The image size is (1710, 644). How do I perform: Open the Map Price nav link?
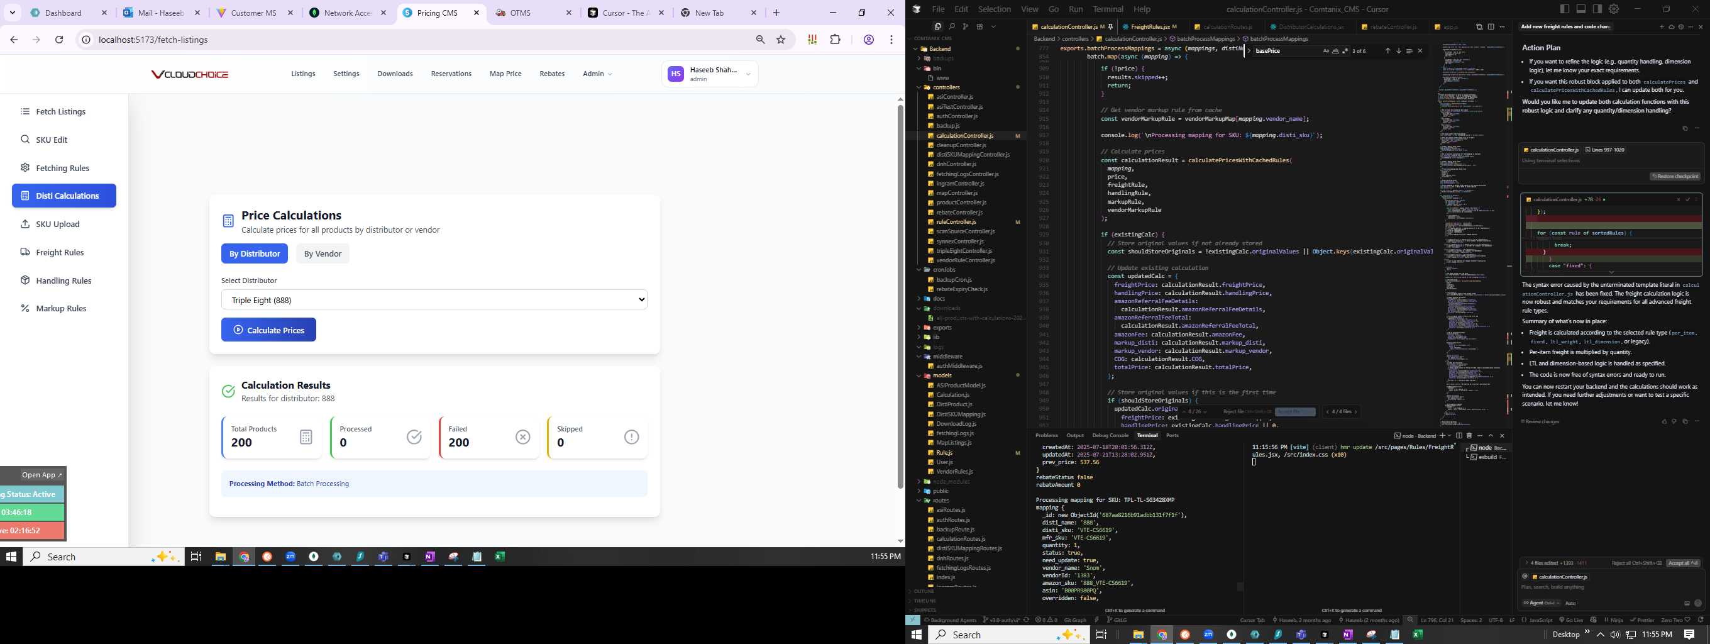505,74
